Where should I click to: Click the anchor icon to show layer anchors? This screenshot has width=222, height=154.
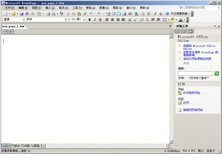(x=161, y=14)
